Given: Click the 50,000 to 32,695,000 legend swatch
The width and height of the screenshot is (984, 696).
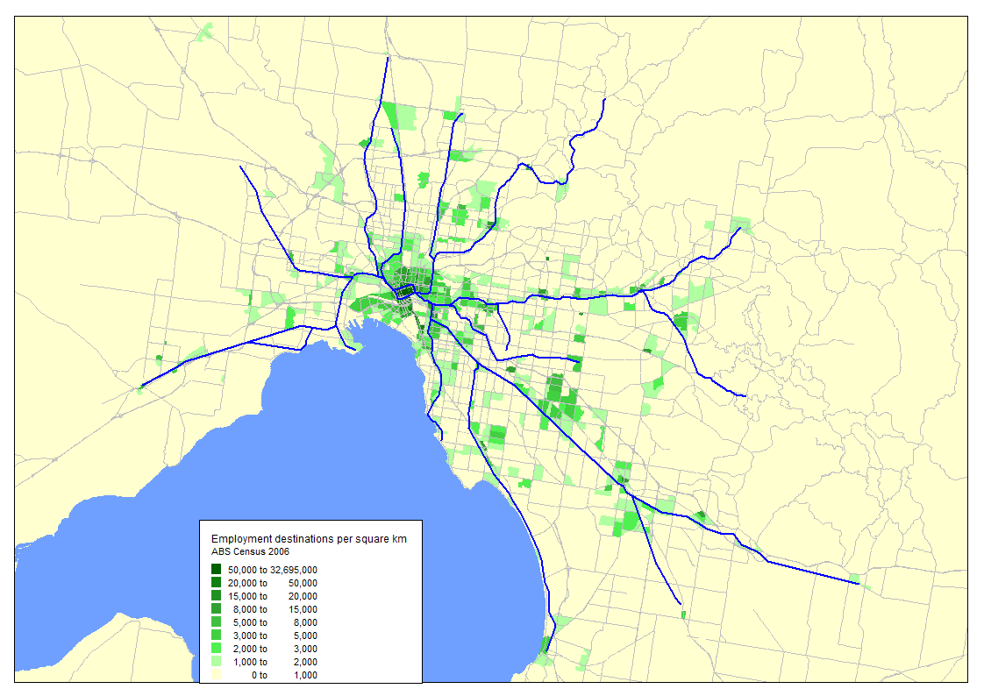Looking at the screenshot, I should point(216,570).
